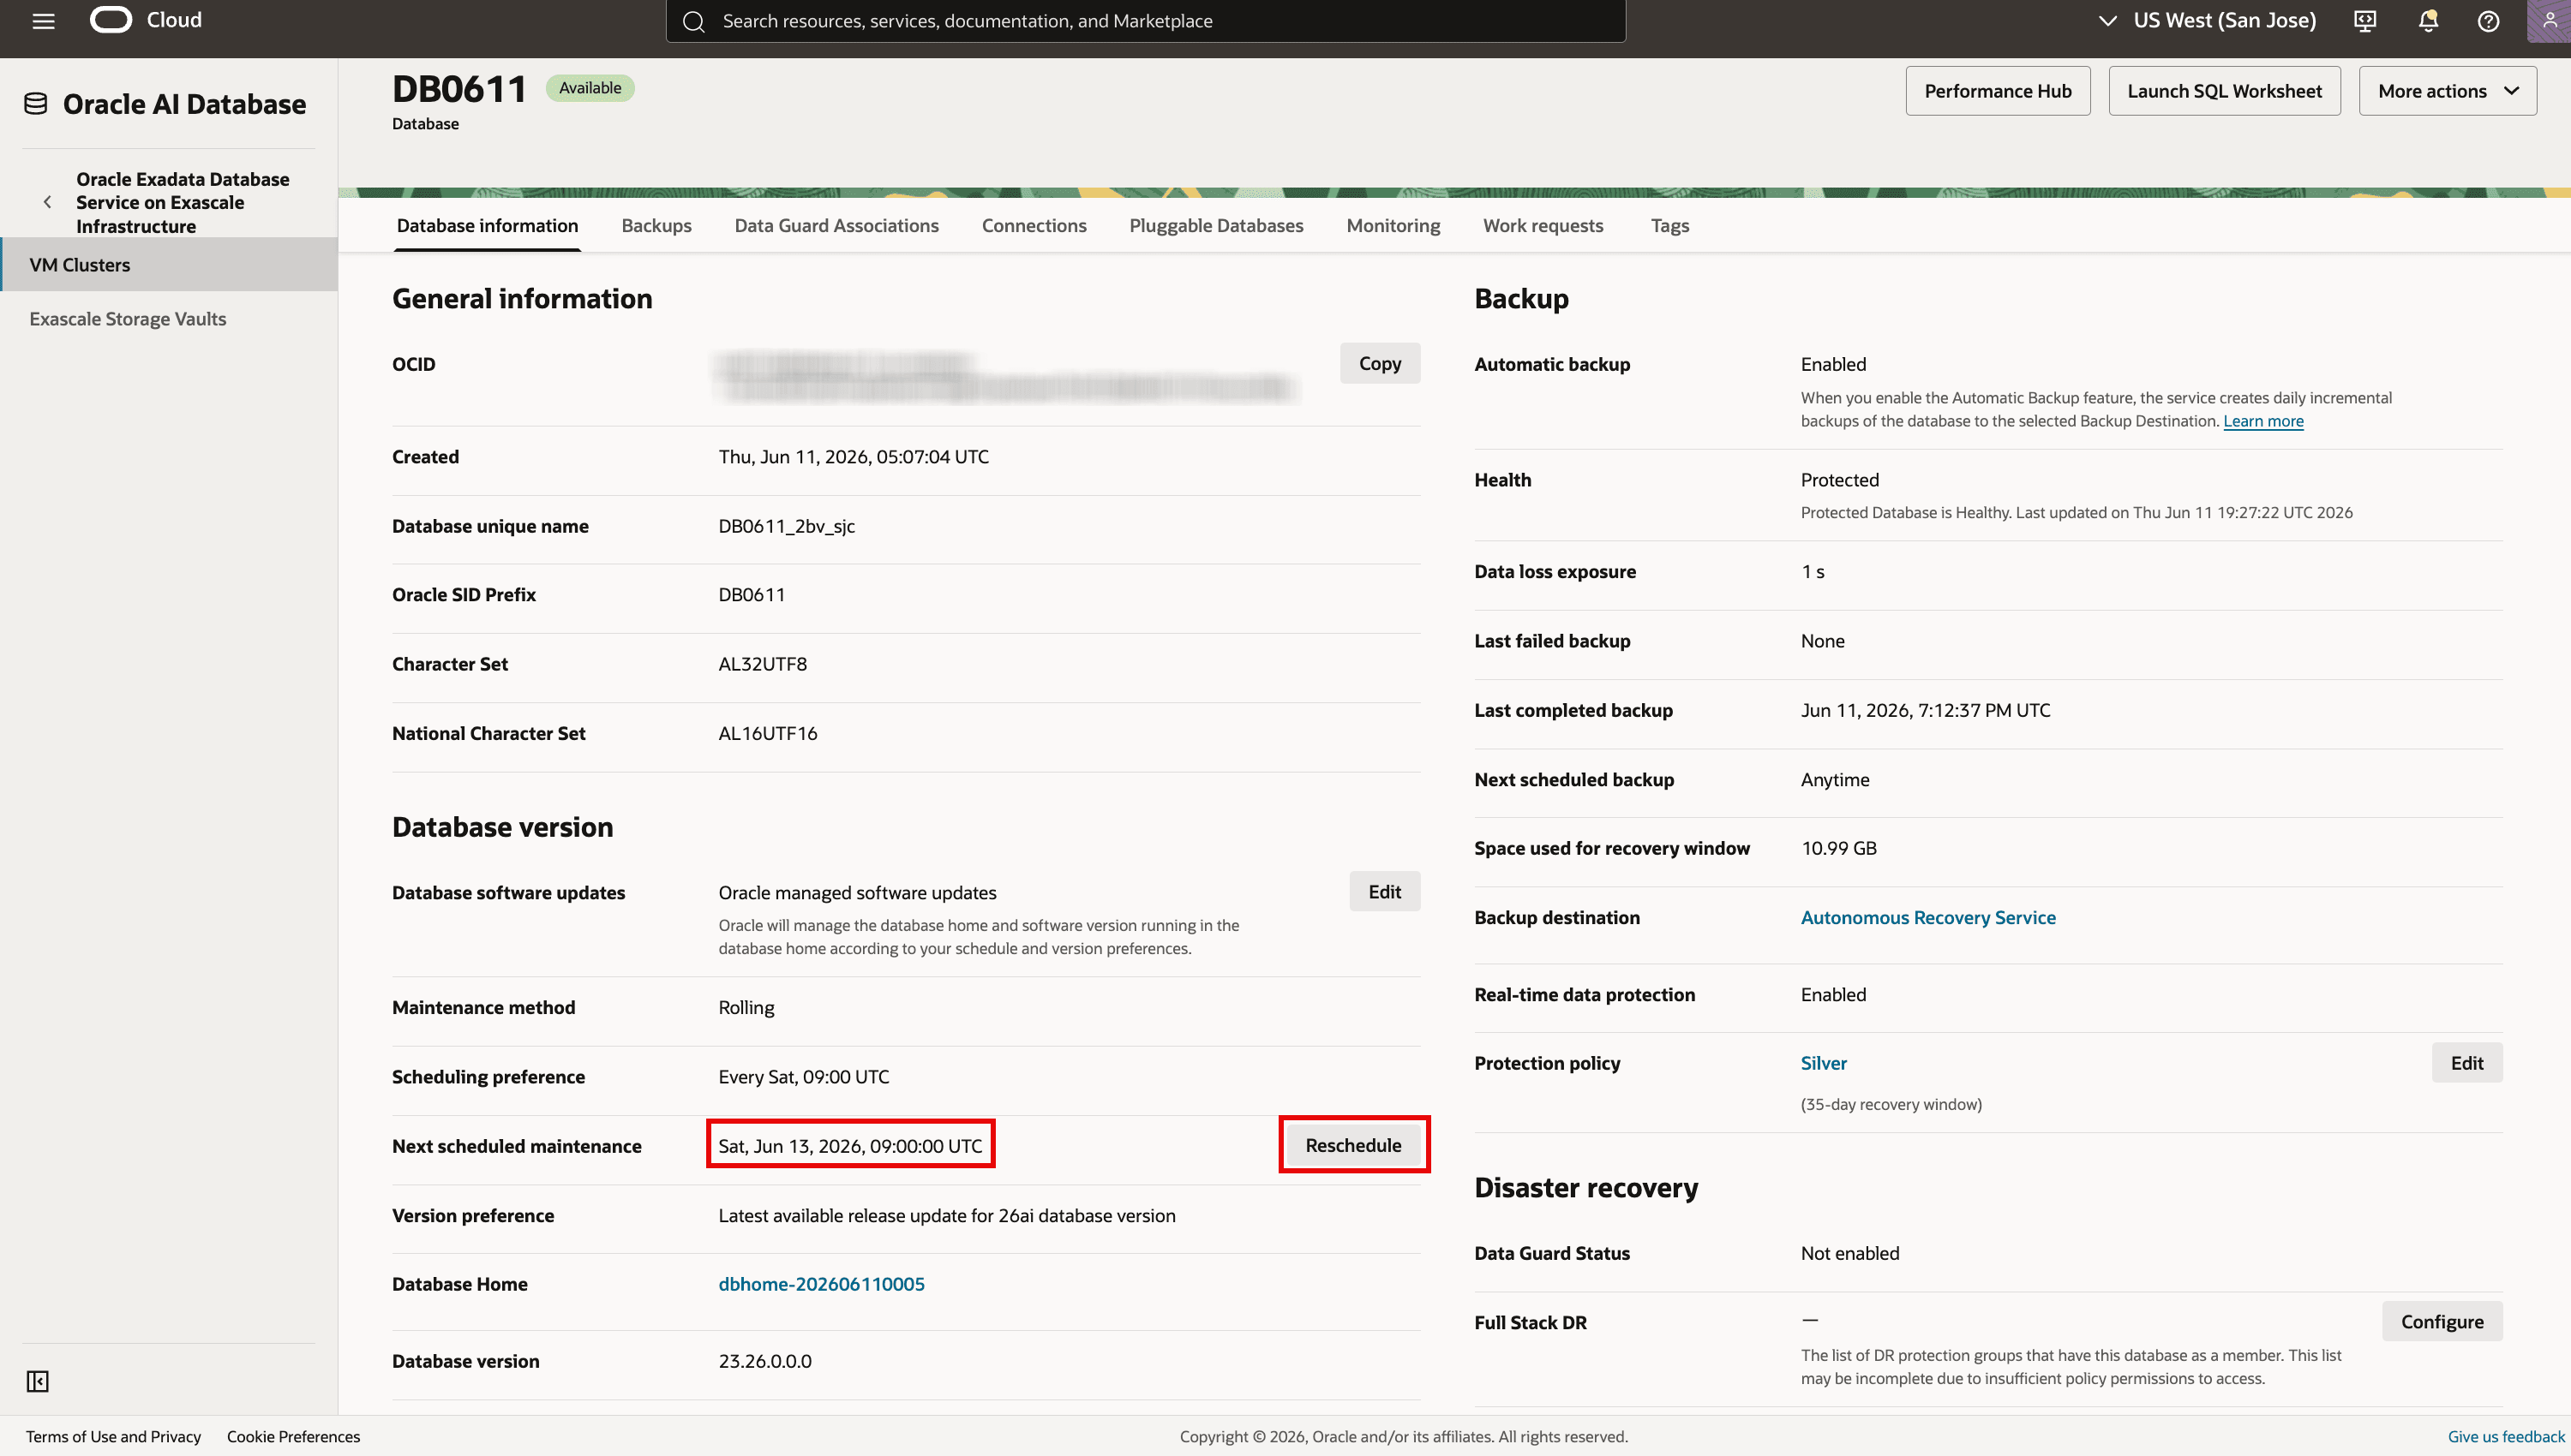This screenshot has height=1456, width=2571.
Task: Edit the Protection policy
Action: click(2467, 1062)
